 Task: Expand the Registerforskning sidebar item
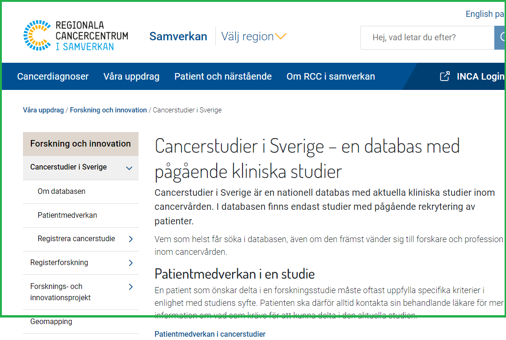tap(132, 262)
